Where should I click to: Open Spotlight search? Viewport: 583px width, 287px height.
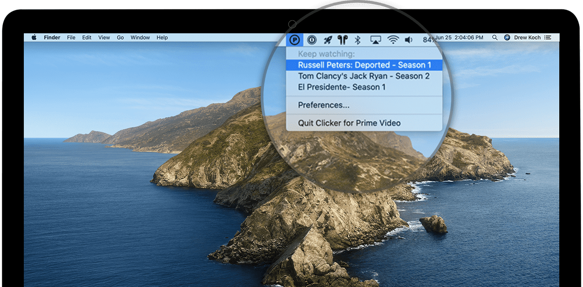495,38
